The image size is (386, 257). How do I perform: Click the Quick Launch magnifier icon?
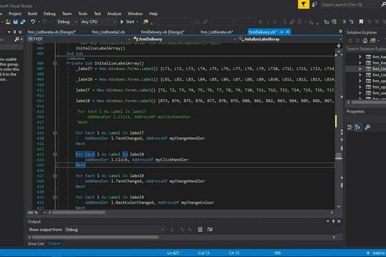(384, 4)
